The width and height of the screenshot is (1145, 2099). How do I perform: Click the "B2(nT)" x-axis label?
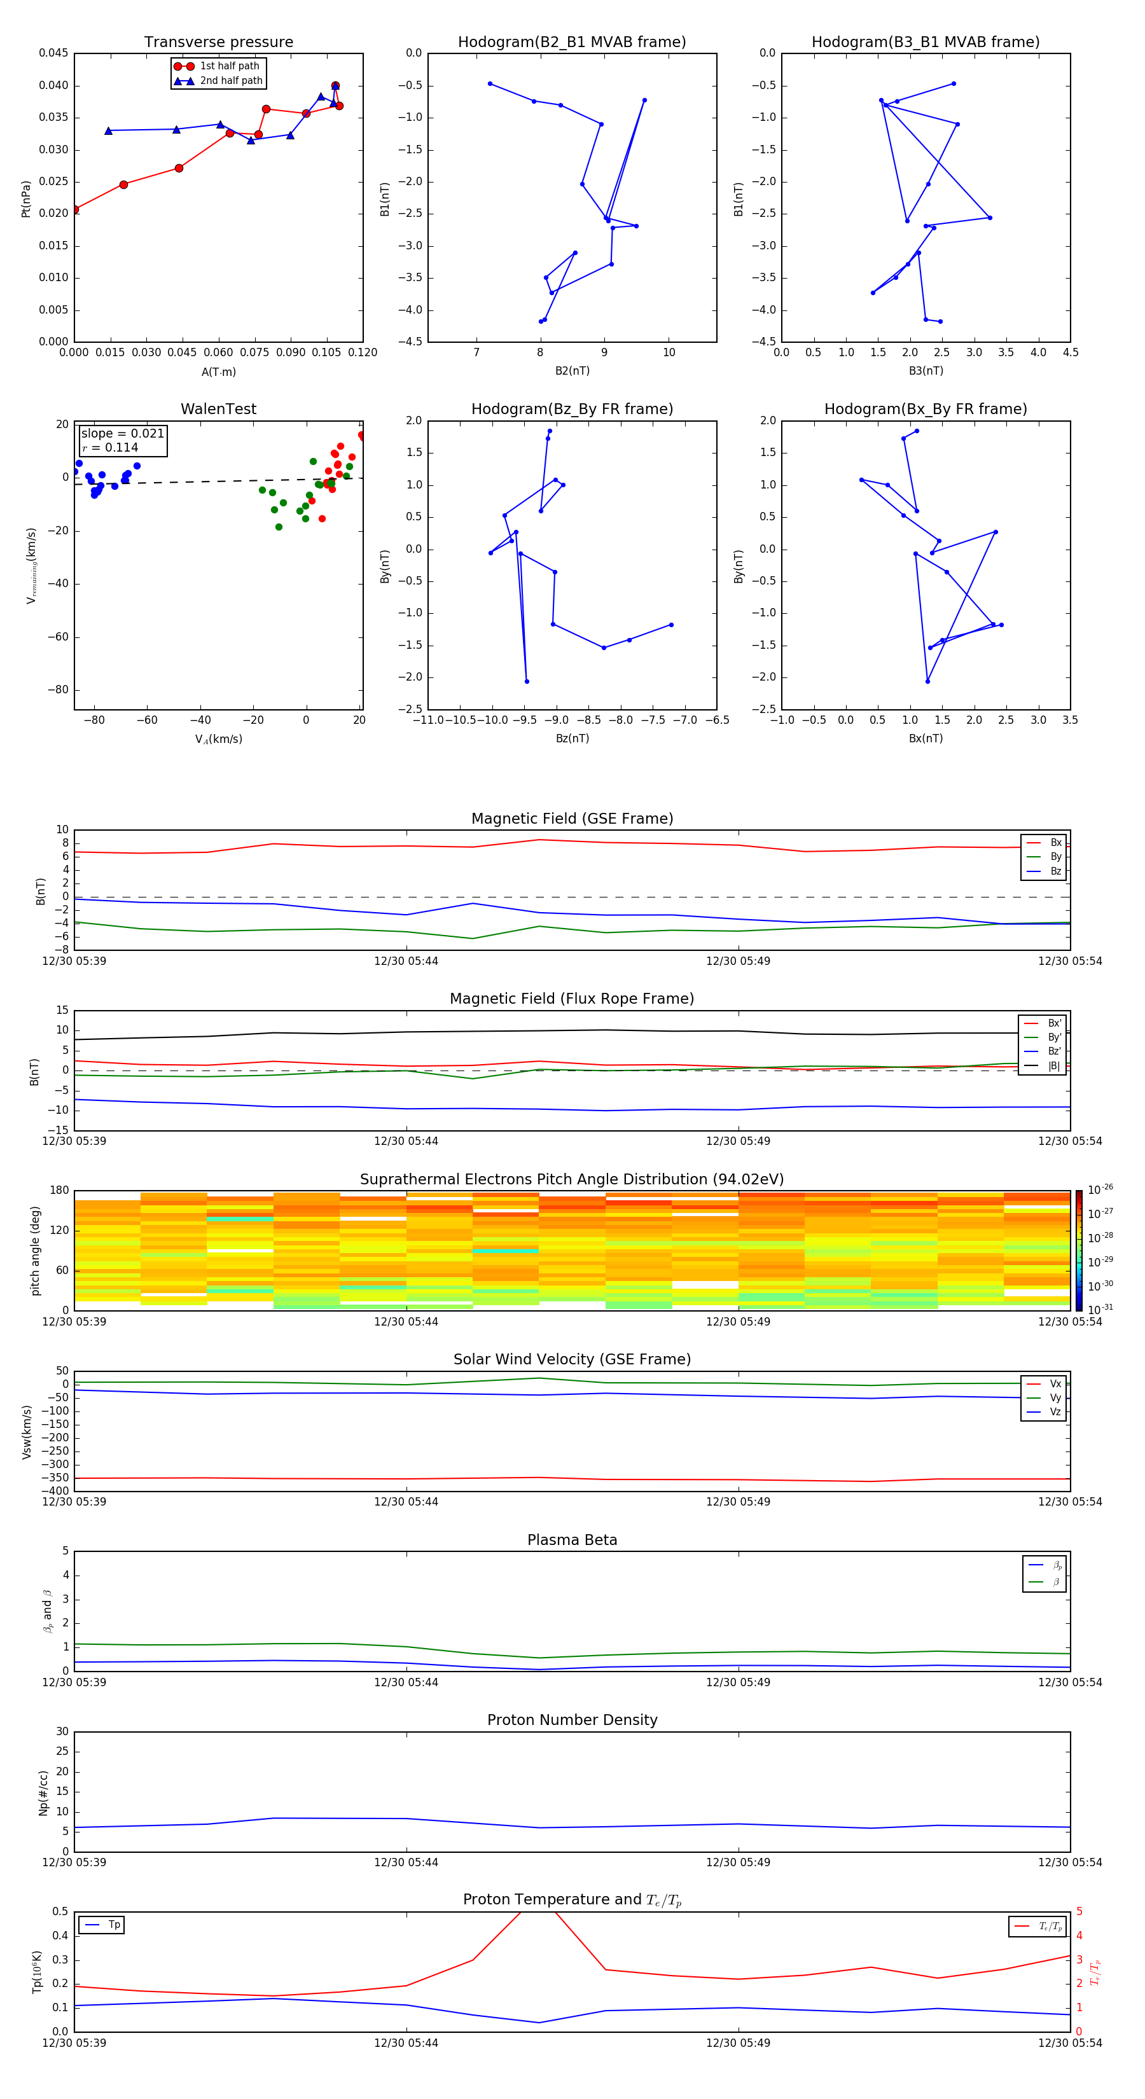point(572,371)
